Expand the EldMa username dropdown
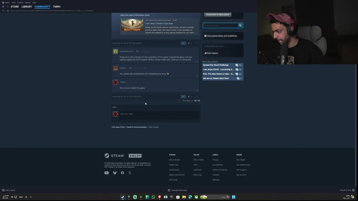This screenshot has height=201, width=358. 127,68
